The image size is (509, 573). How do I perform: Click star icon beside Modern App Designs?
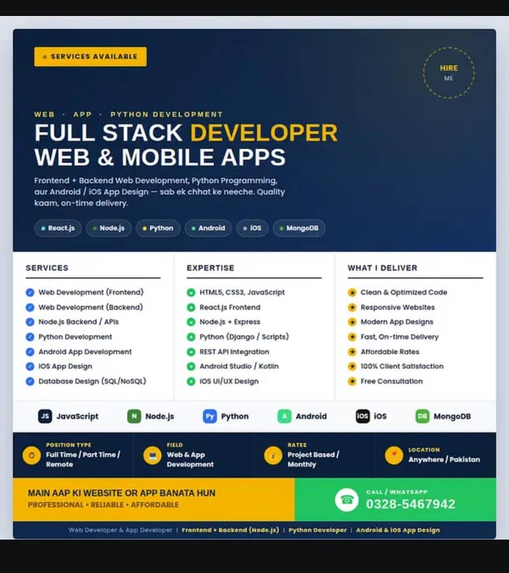click(x=352, y=322)
